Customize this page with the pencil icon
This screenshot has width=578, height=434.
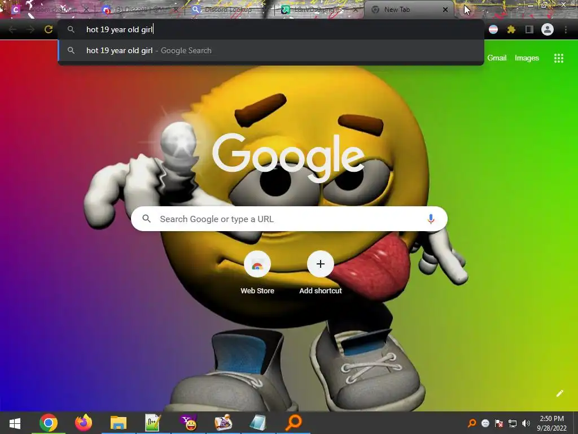click(559, 393)
